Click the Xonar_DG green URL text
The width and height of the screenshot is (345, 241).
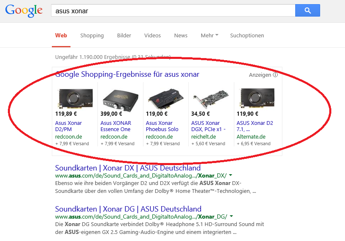(141, 217)
